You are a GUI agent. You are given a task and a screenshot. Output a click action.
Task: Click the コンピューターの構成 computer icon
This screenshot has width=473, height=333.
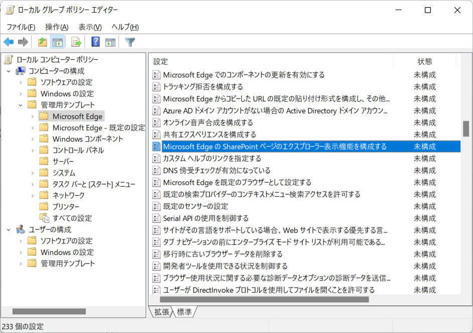21,71
